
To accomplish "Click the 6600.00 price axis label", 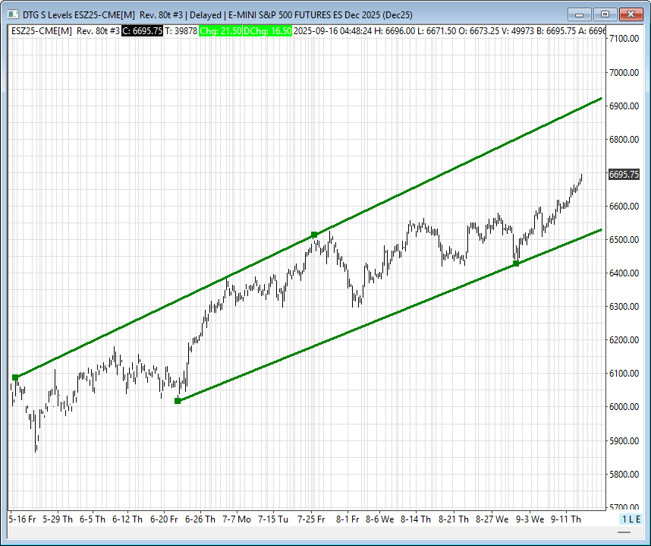I will pos(624,206).
